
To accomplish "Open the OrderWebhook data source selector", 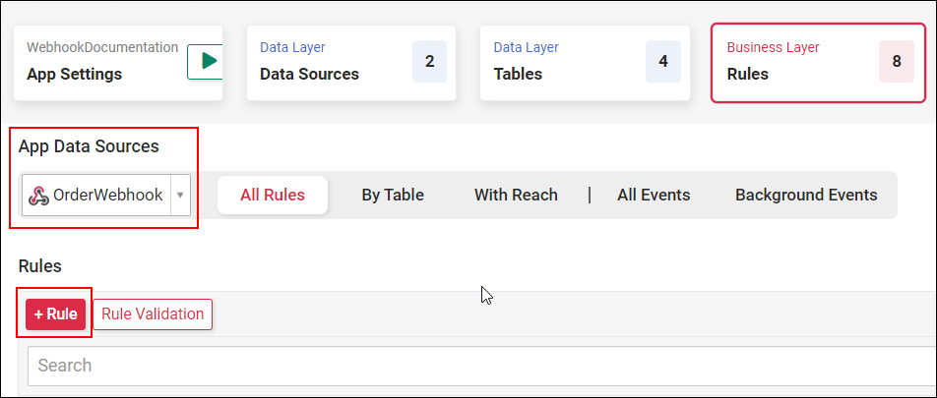I will pos(107,196).
